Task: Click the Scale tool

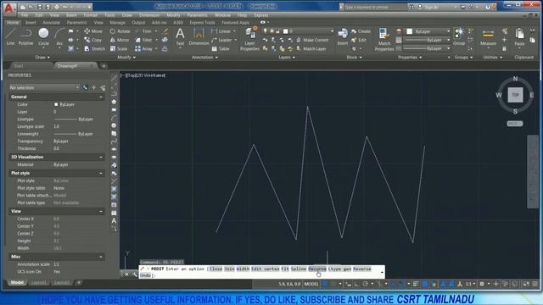Action: pyautogui.click(x=119, y=49)
